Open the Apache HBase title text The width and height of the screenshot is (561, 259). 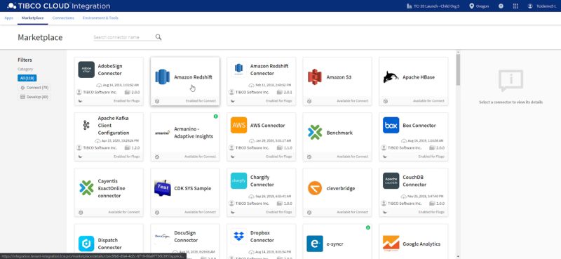(419, 77)
